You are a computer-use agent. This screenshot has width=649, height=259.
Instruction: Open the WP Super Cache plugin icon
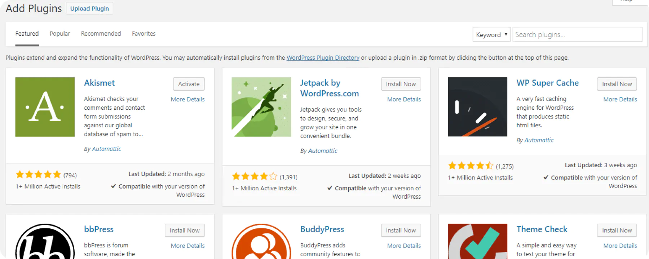pyautogui.click(x=477, y=107)
